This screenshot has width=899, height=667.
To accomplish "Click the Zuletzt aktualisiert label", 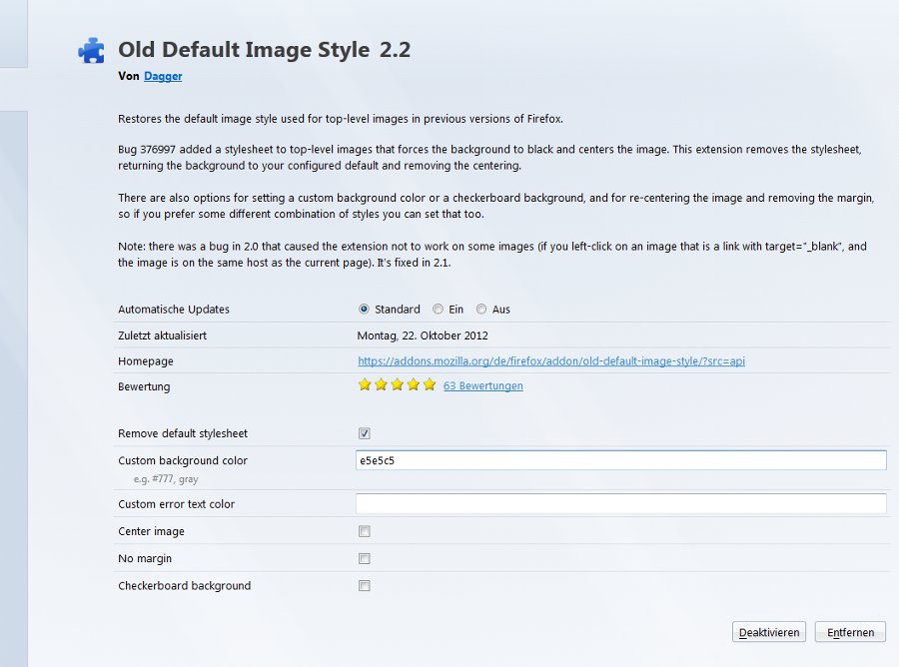I will coord(162,335).
